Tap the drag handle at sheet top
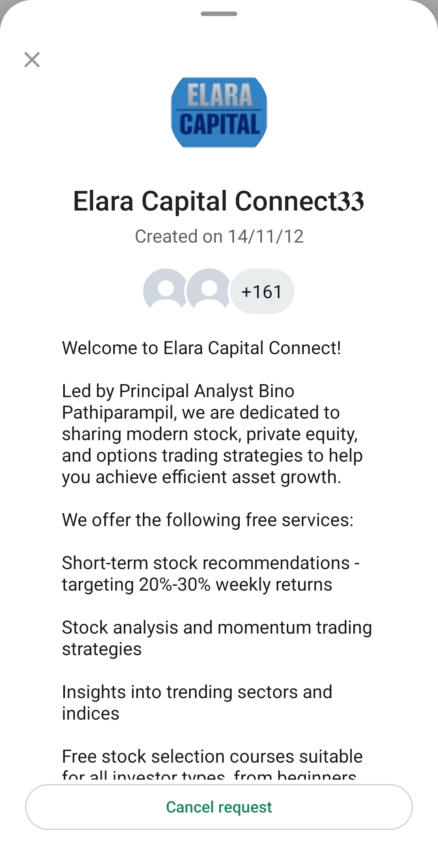This screenshot has height=862, width=438. [219, 14]
